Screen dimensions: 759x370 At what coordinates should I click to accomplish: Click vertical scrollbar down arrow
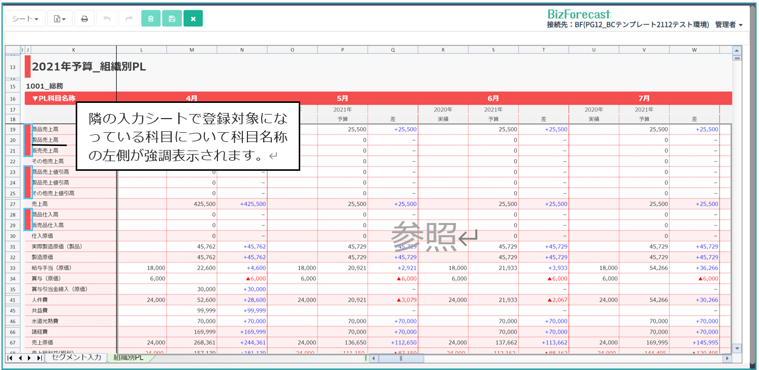[x=736, y=348]
